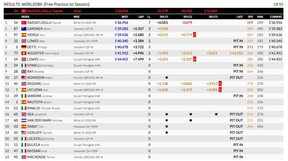Click OETTL's current lap 1'40.678
The height and width of the screenshot is (161, 288).
[275, 47]
